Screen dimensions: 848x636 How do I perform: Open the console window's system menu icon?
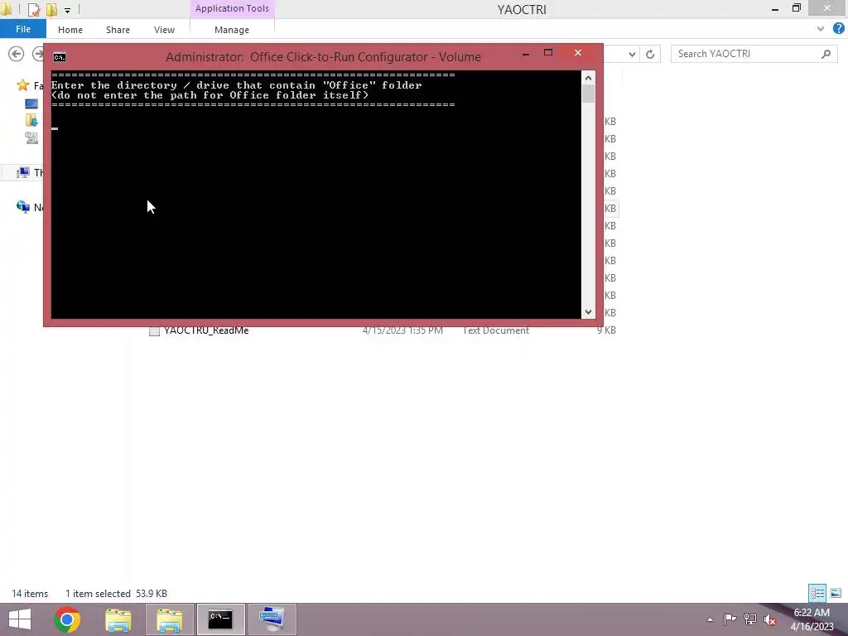[x=60, y=57]
